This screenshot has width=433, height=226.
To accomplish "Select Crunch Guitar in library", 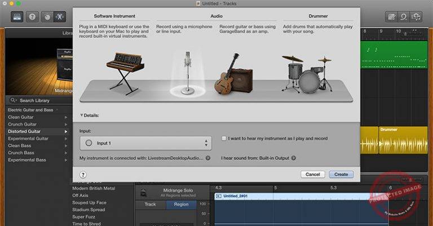I will [x=22, y=124].
